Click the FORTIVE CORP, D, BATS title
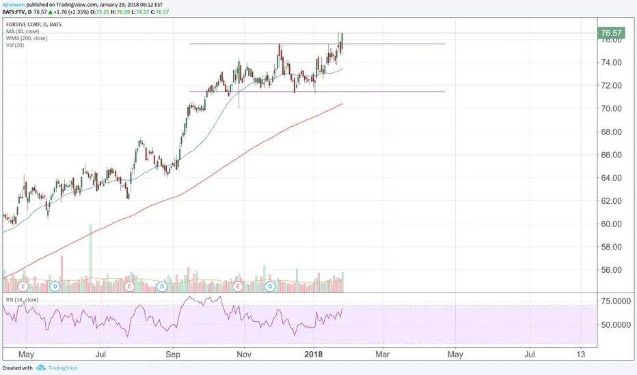 [x=33, y=25]
